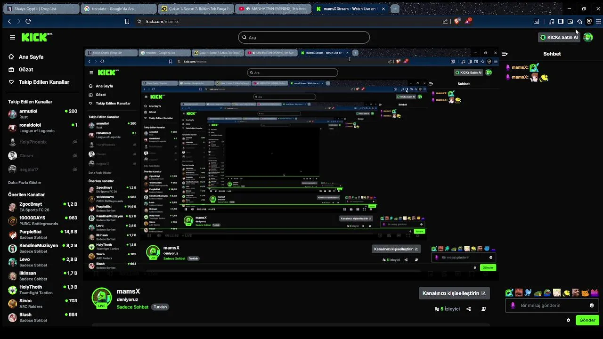Switch to Çukur 1. Sezon tab
Screen dimensions: 603x339
click(195, 9)
